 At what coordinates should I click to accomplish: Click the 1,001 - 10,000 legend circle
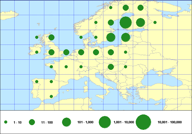[x=105, y=122]
